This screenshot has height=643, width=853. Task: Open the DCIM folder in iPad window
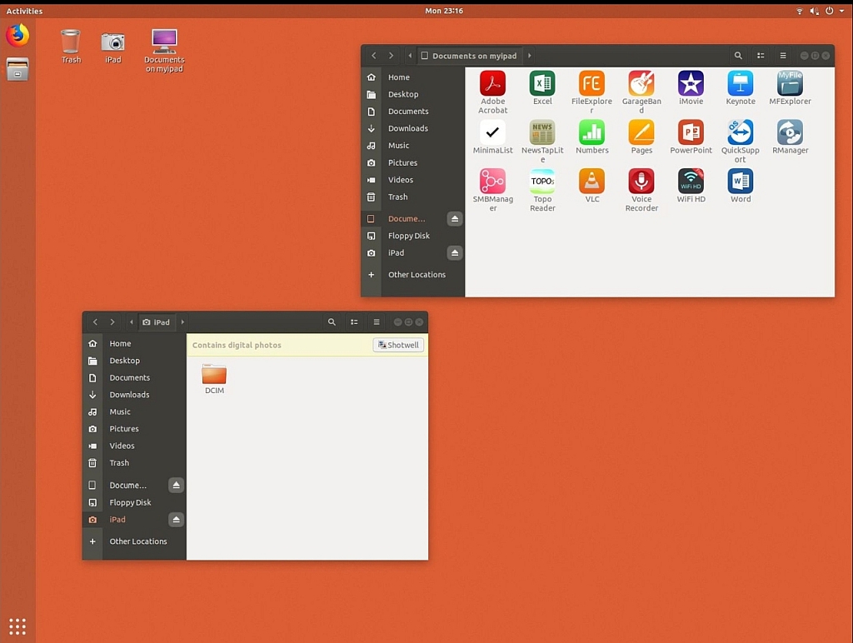click(x=214, y=375)
